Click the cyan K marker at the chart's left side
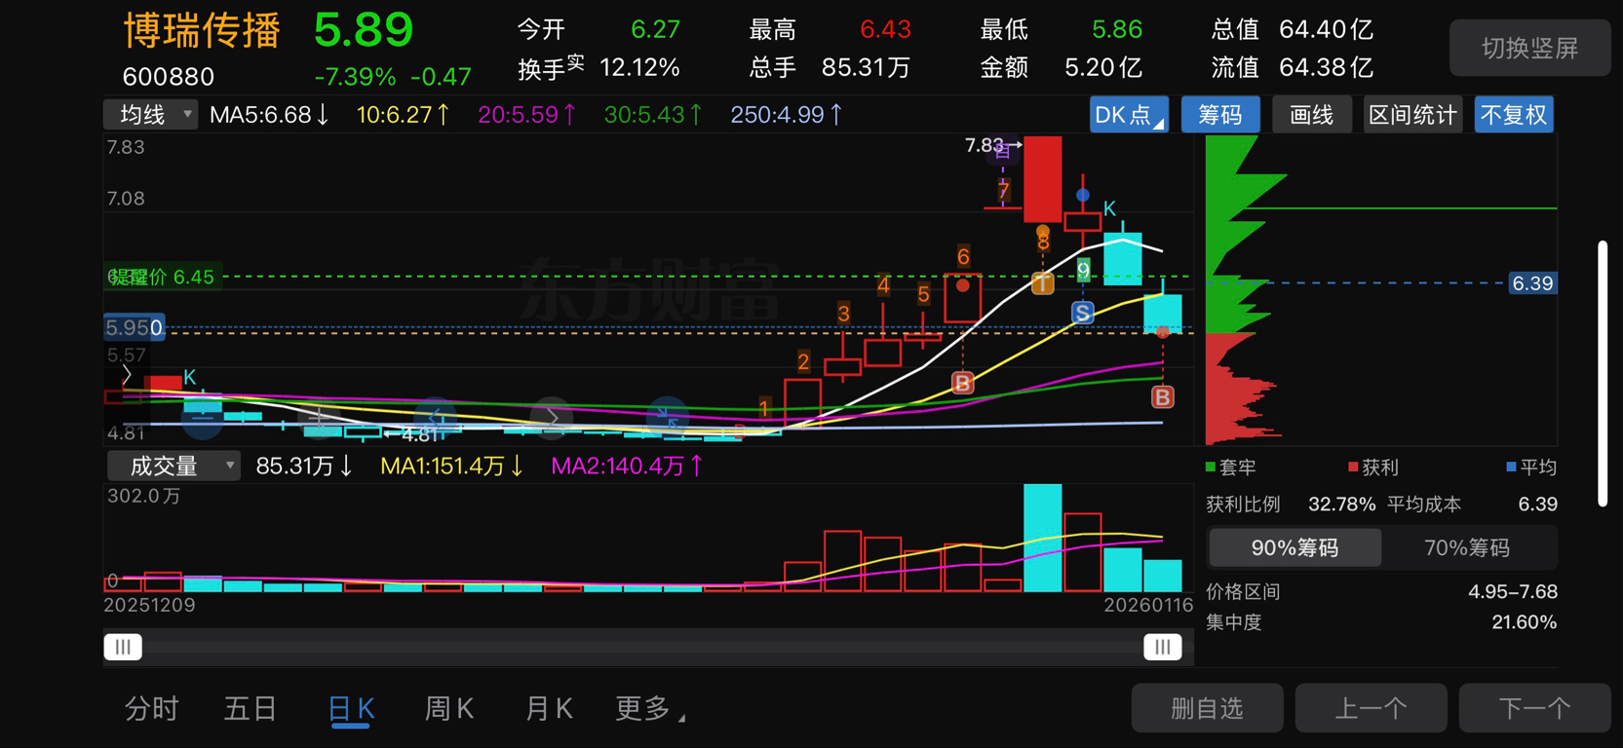 tap(189, 377)
